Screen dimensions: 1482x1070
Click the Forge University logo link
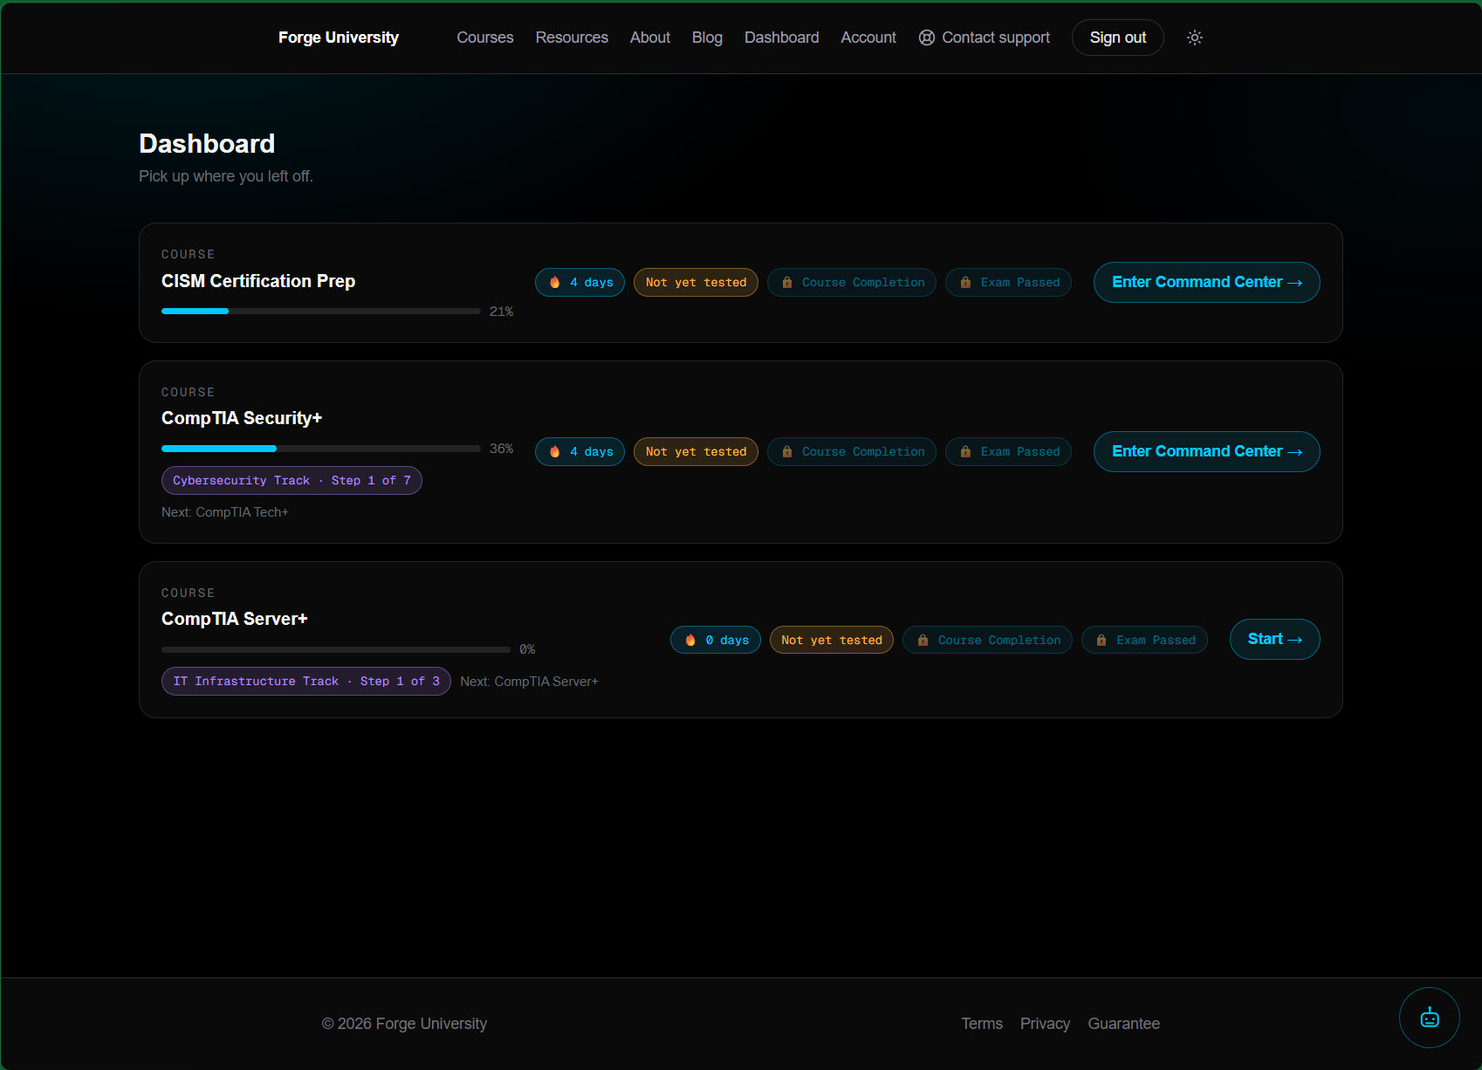339,38
